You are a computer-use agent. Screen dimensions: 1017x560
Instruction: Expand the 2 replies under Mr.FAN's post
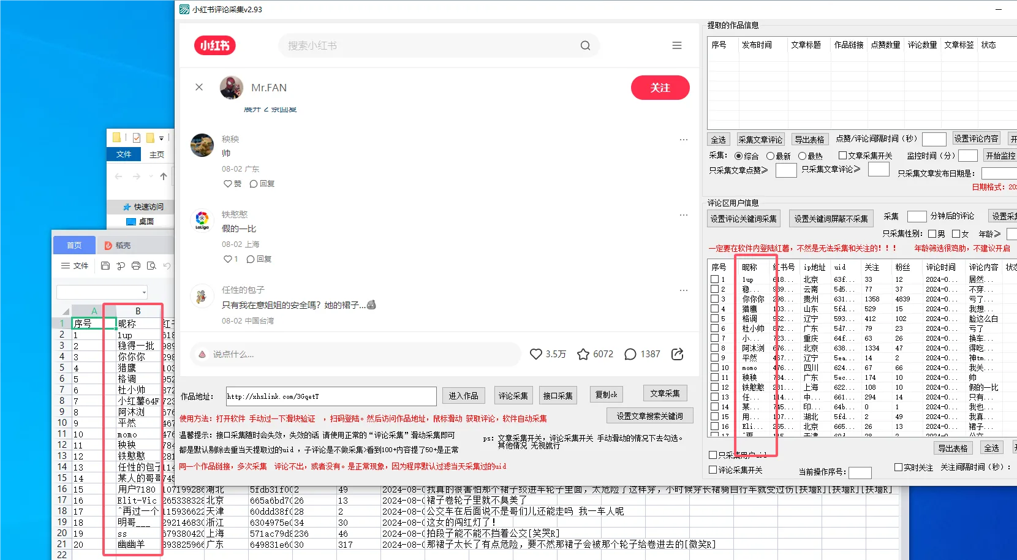(x=270, y=108)
